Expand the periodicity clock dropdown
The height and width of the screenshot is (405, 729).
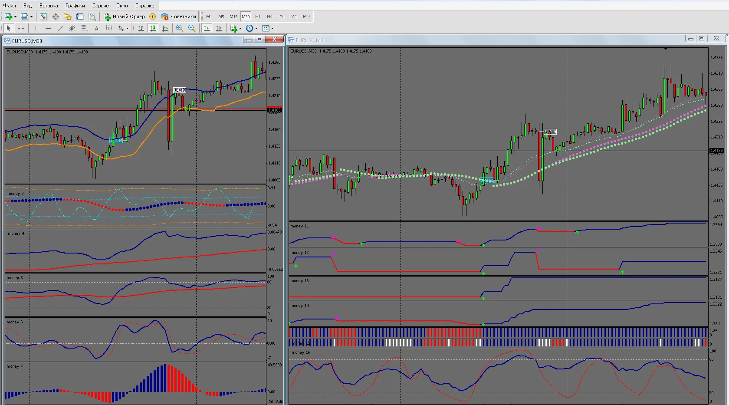tap(256, 28)
